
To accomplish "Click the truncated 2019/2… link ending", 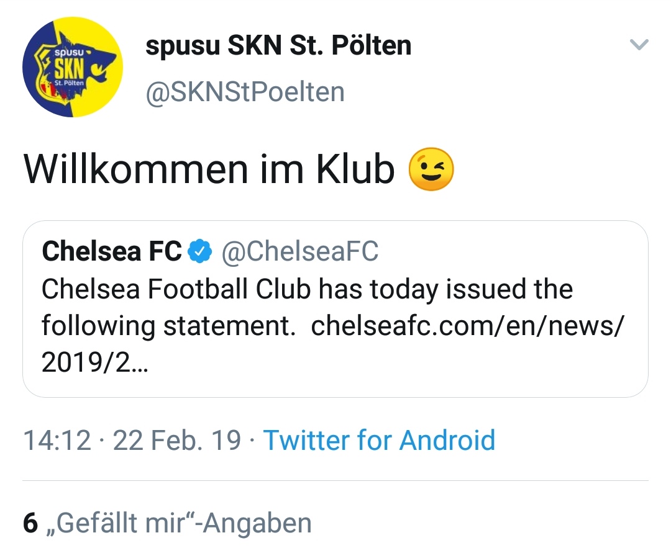I will (x=94, y=362).
